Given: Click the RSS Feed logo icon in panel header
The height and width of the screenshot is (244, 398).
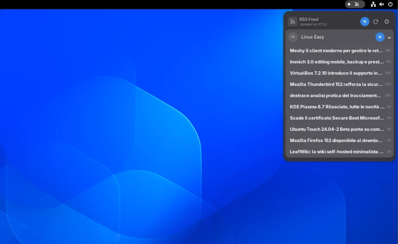Looking at the screenshot, I should [x=292, y=22].
